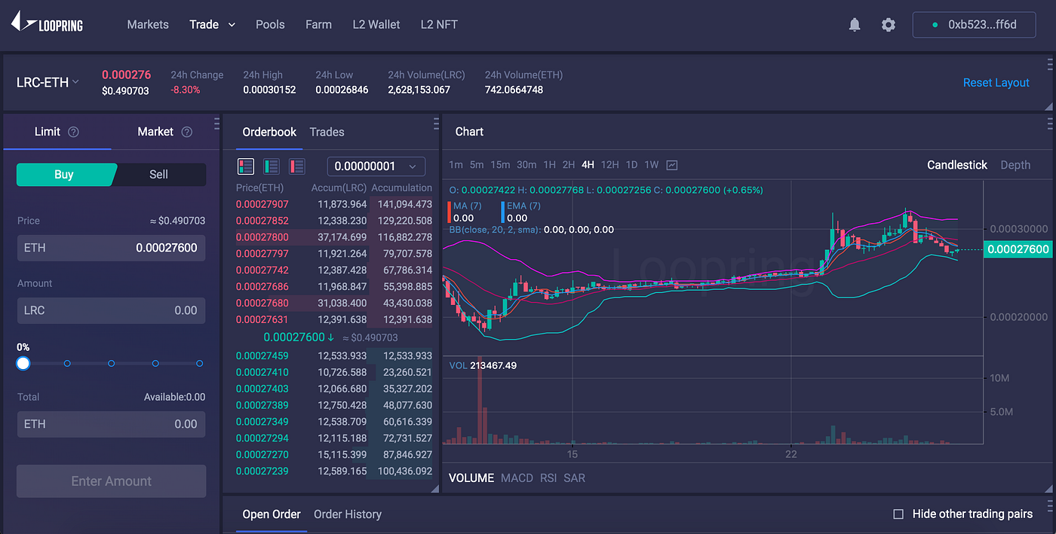Set amount slider to last stop
1056x534 pixels.
click(199, 363)
